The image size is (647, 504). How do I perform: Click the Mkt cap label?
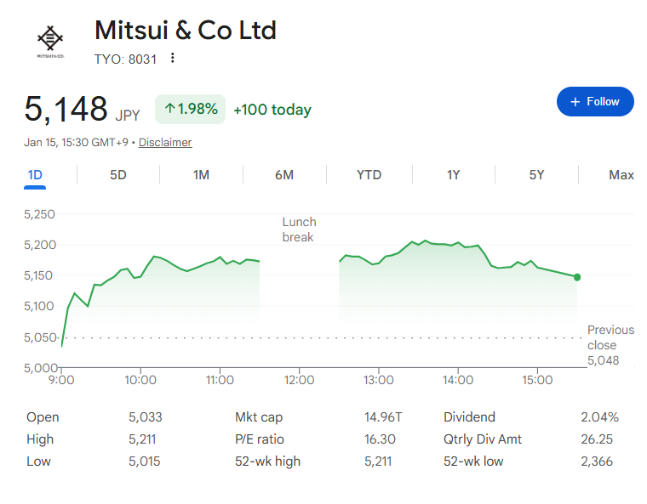point(259,417)
